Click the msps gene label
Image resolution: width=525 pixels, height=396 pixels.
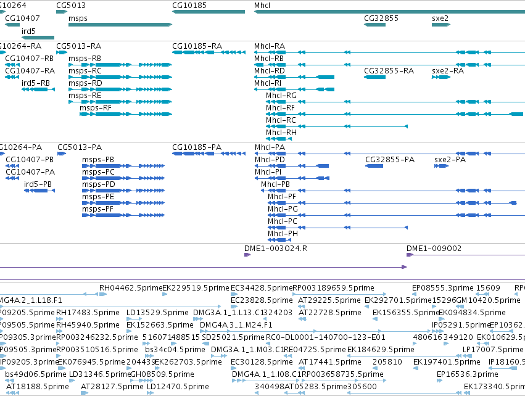coord(78,19)
